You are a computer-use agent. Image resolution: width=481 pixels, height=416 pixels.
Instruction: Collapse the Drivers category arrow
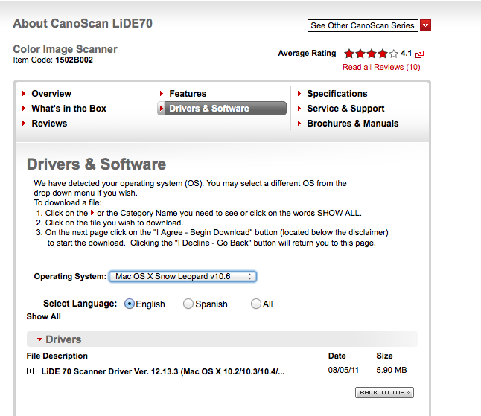pos(39,339)
